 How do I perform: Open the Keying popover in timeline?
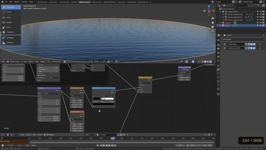pyautogui.click(x=20, y=145)
